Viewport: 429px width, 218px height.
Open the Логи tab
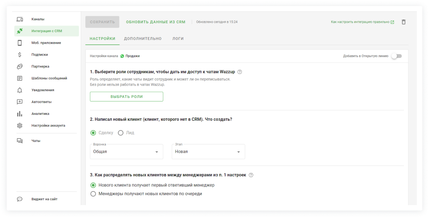point(178,39)
